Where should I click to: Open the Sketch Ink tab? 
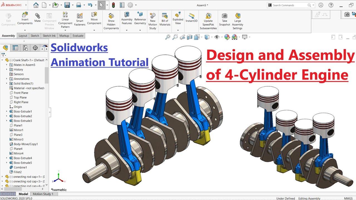coord(49,36)
